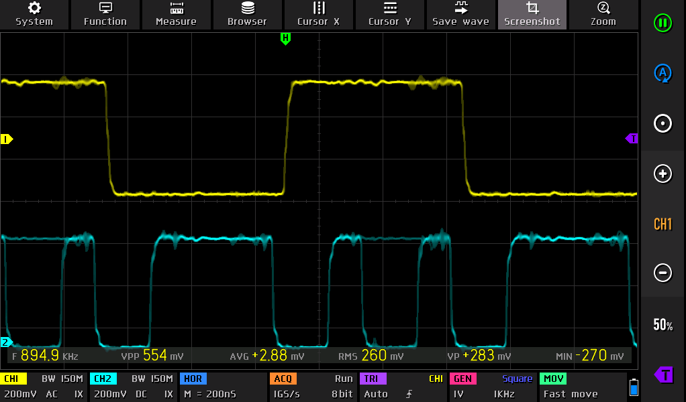Open the Measure ruler tool

tap(176, 14)
